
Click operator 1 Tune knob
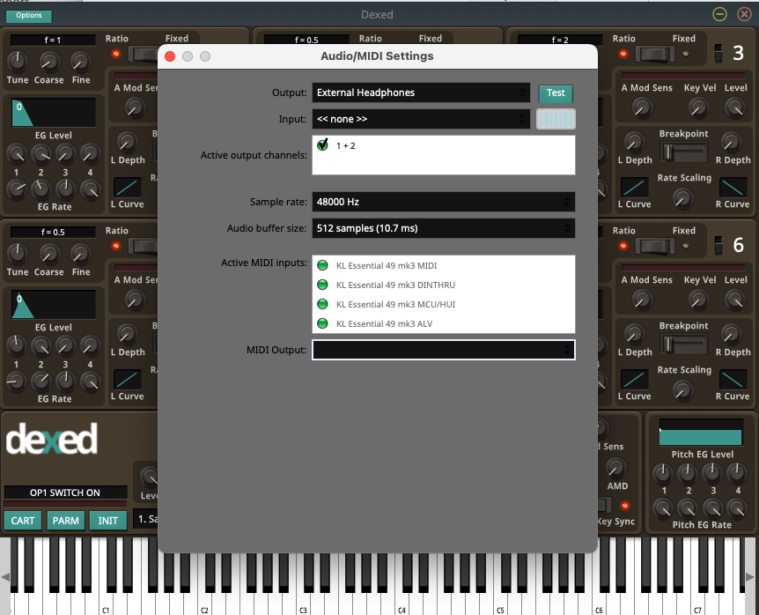pyautogui.click(x=18, y=61)
